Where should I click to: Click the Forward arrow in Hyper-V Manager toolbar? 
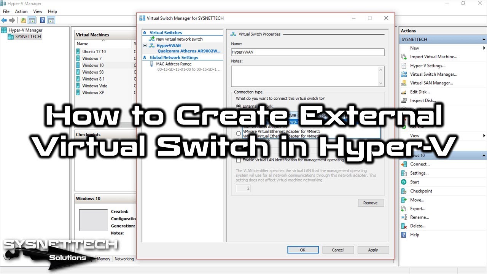[x=12, y=20]
